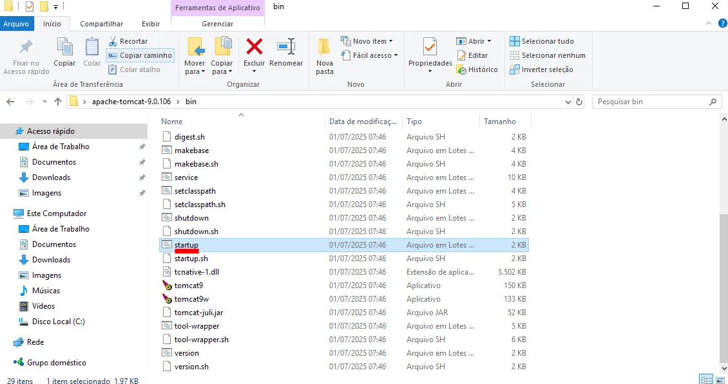Open Propriedades from the ribbon
Viewport: 728px width, 384px height.
pos(430,55)
